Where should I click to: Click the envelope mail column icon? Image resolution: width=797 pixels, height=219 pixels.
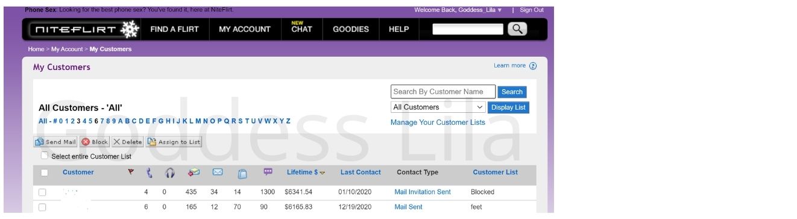[218, 173]
